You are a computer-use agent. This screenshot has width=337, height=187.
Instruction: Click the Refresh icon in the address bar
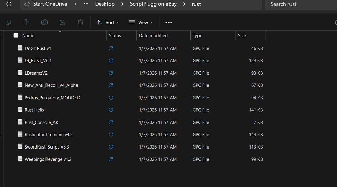9,4
